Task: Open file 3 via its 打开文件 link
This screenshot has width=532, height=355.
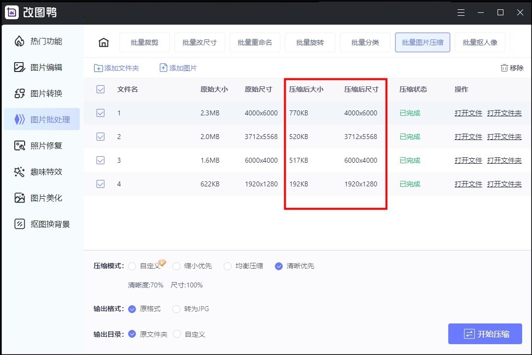Action: point(467,160)
